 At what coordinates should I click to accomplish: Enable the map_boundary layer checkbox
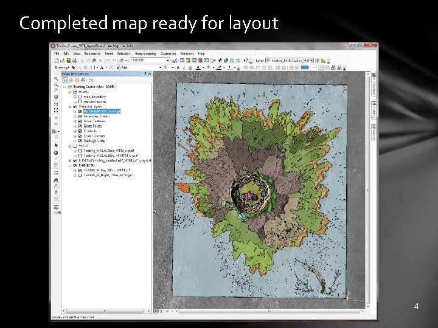[80, 97]
